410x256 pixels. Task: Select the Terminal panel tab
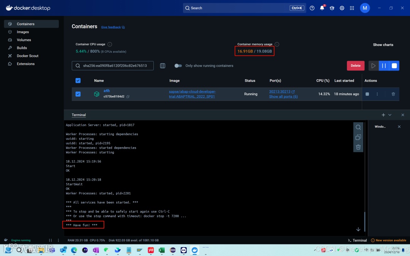click(x=79, y=115)
